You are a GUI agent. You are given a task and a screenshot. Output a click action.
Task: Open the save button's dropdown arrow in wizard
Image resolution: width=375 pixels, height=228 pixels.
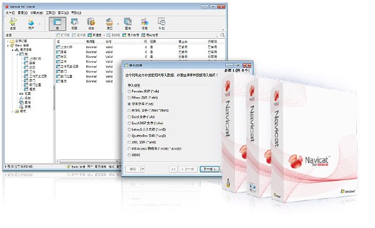(x=142, y=169)
